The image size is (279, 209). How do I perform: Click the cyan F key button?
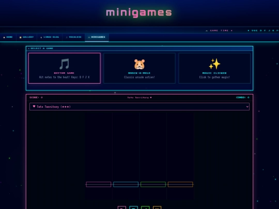pyautogui.click(x=134, y=207)
